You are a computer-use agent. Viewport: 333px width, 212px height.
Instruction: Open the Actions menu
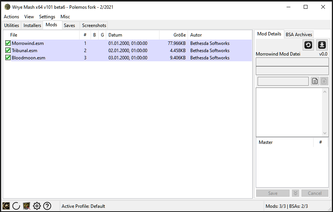click(x=11, y=17)
